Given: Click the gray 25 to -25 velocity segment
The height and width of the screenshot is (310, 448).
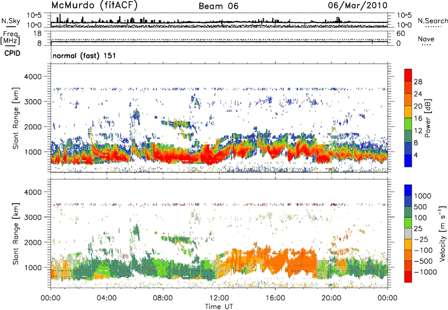Looking at the screenshot, I should pyautogui.click(x=408, y=234).
